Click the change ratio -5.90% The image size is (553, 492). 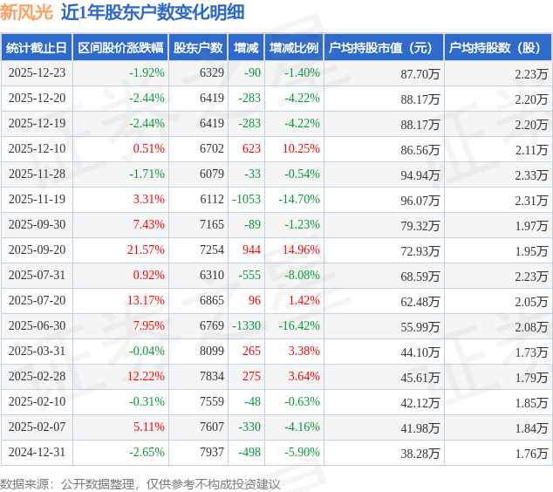click(302, 453)
